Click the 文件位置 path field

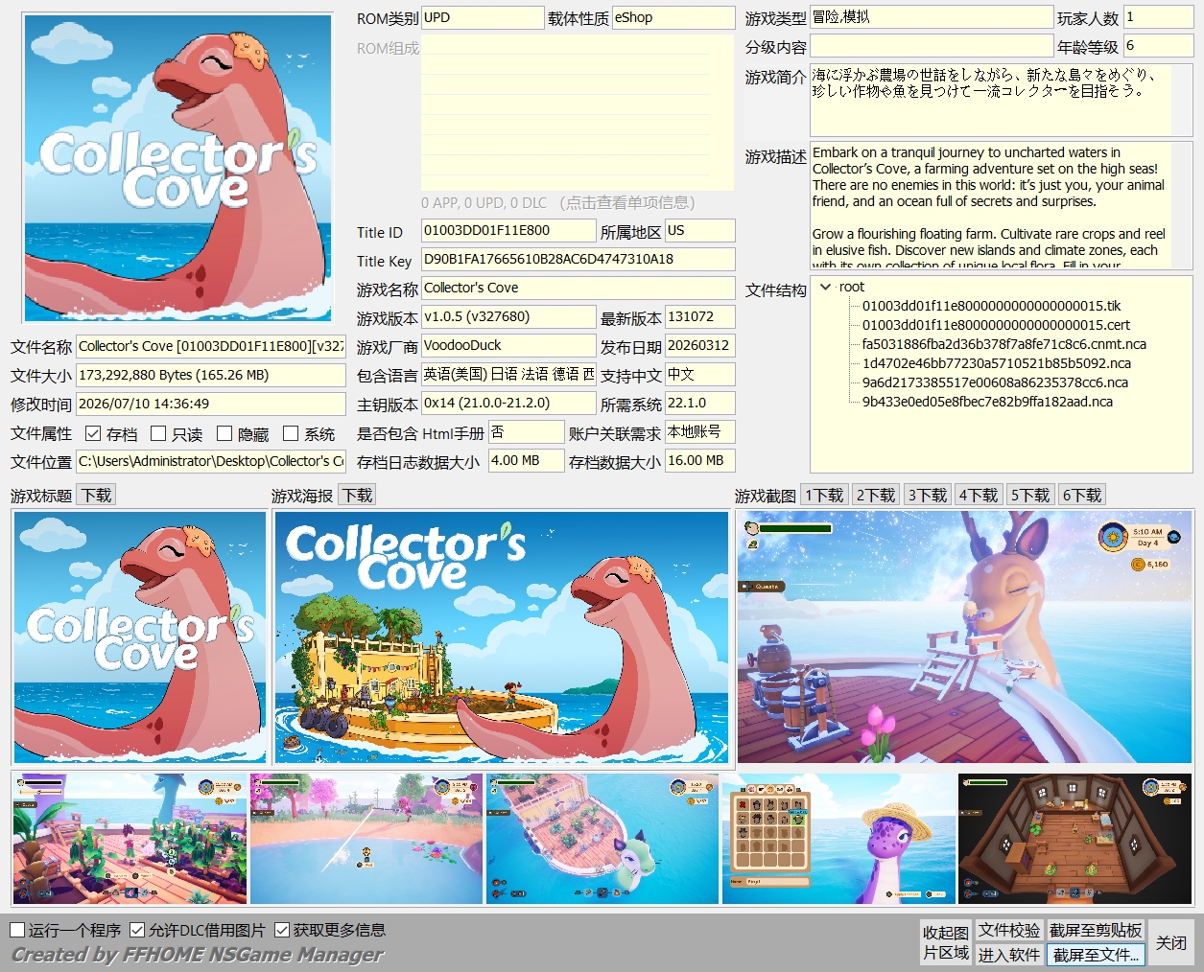tap(210, 462)
